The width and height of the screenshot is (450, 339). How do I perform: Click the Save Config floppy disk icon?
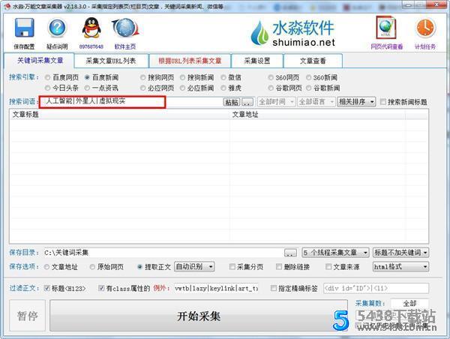[x=25, y=28]
